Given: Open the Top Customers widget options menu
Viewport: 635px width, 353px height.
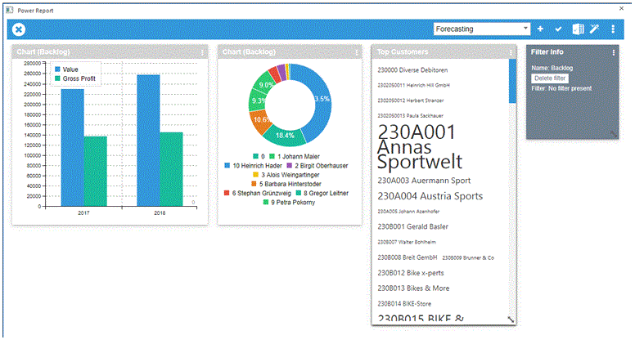Looking at the screenshot, I should pos(511,52).
